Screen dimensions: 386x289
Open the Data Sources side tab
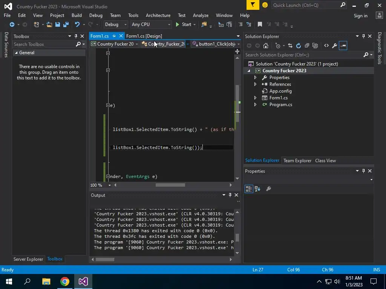(6, 44)
